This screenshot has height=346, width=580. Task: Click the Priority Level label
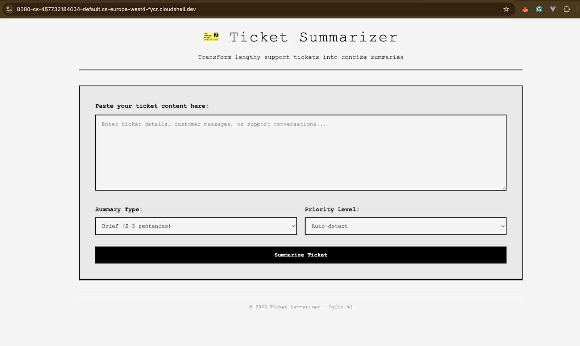pos(332,209)
